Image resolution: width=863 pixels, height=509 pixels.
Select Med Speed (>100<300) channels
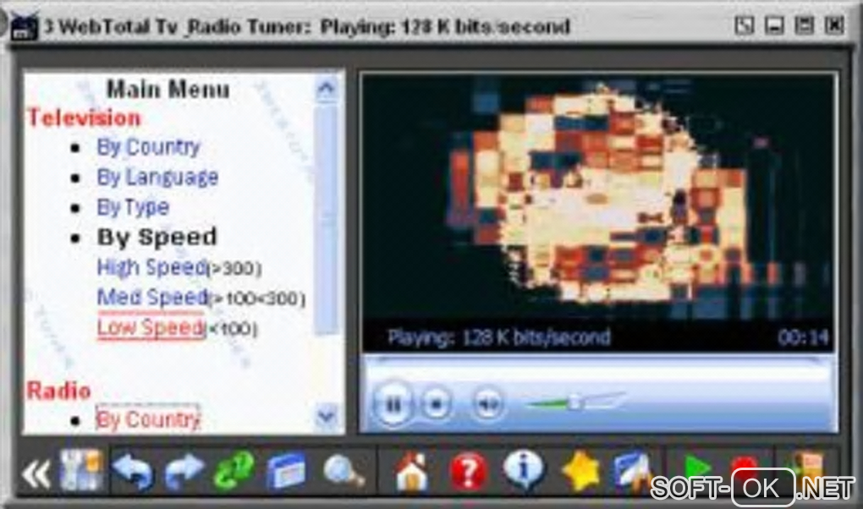click(x=201, y=298)
